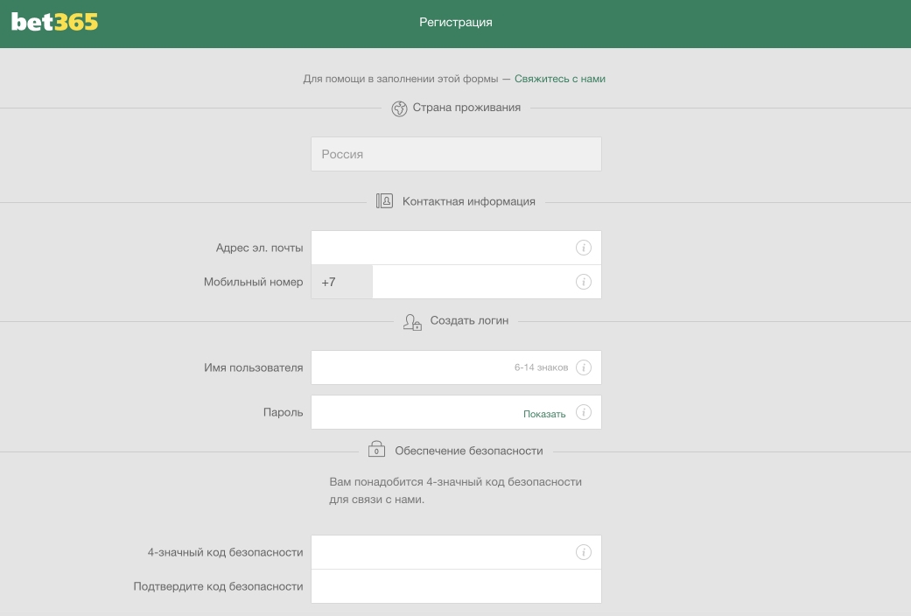Click the Подтвердите код безопасности field
Image resolution: width=911 pixels, height=616 pixels.
pyautogui.click(x=456, y=586)
